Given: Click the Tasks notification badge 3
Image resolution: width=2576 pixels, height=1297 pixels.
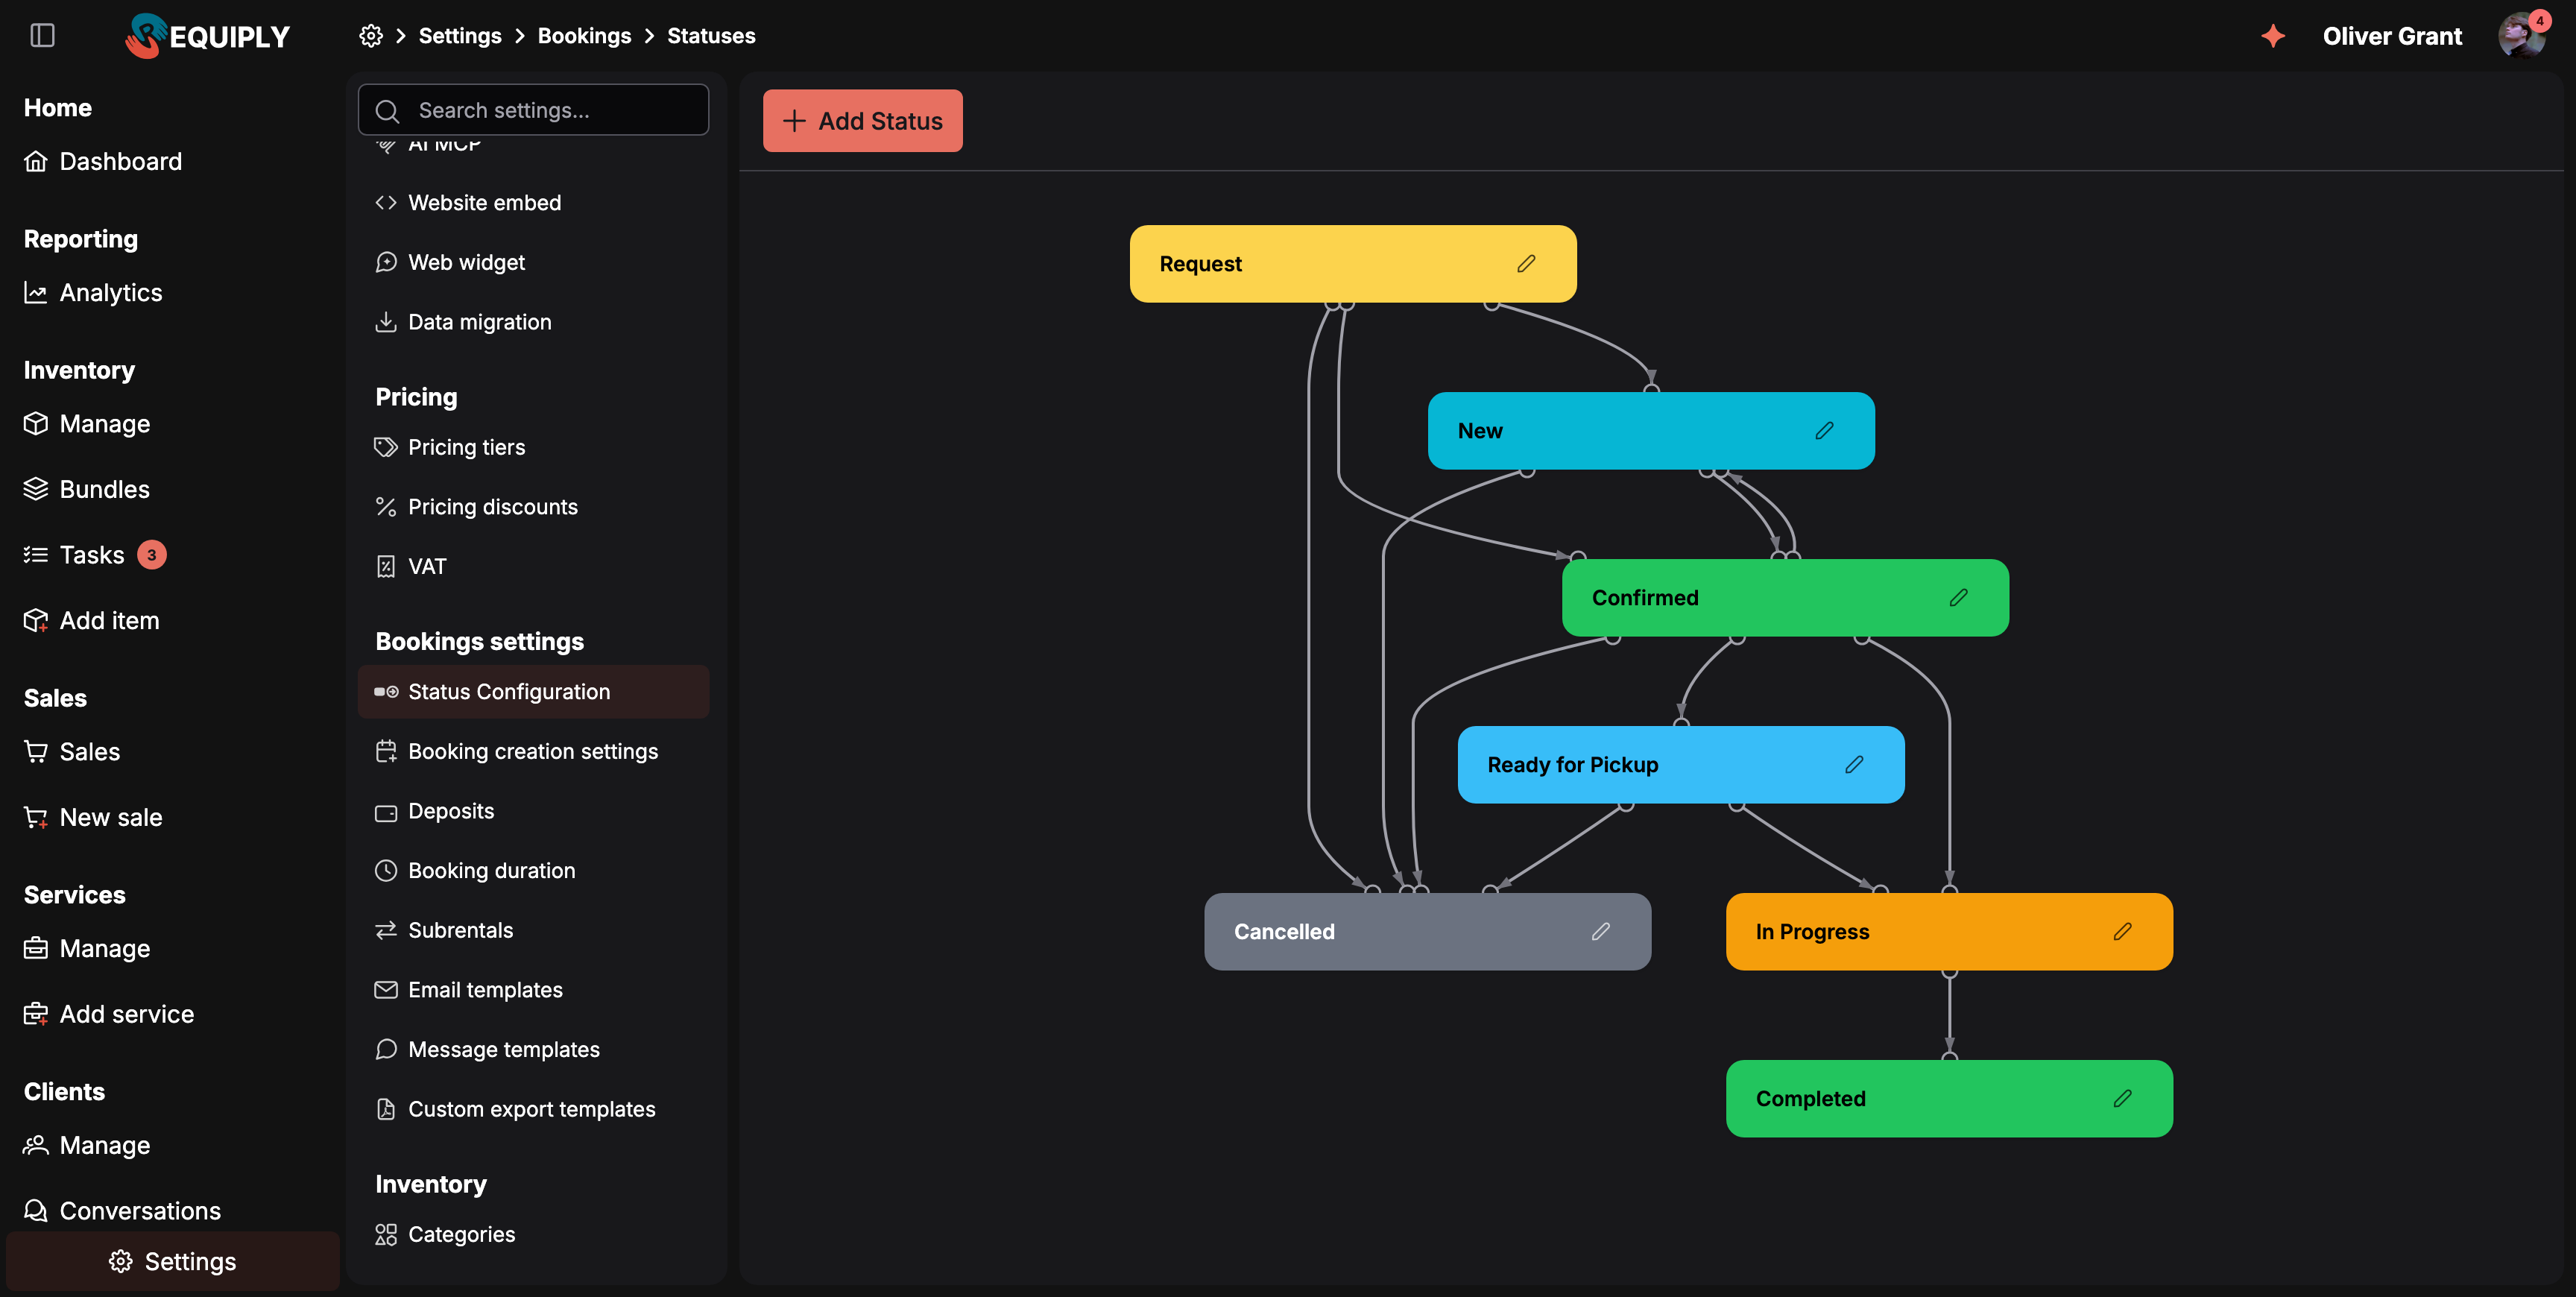Looking at the screenshot, I should [152, 555].
